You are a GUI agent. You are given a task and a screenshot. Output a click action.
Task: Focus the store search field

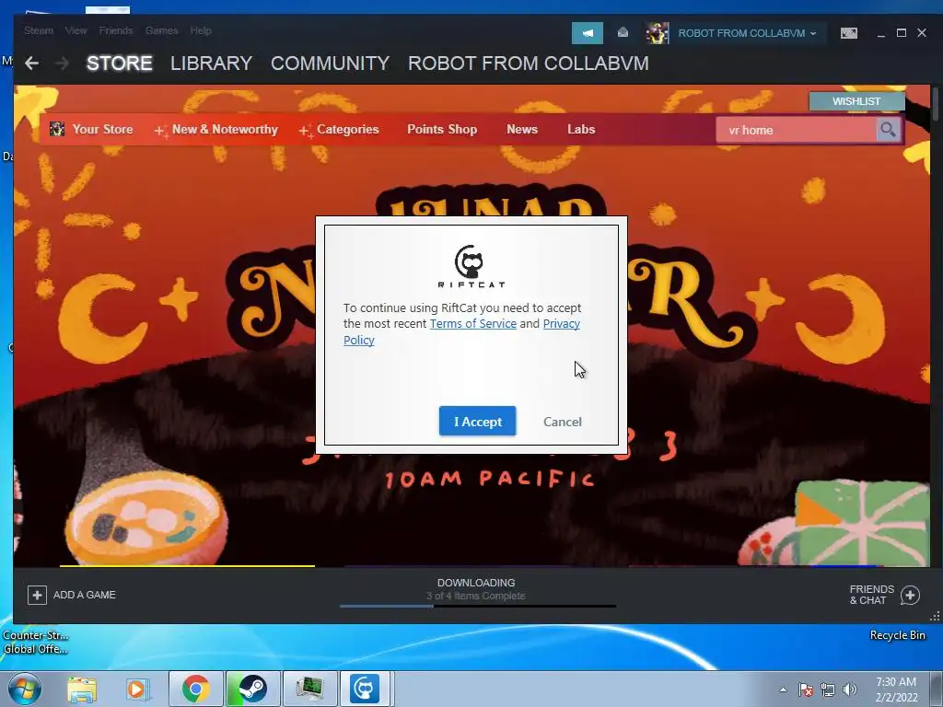(796, 130)
